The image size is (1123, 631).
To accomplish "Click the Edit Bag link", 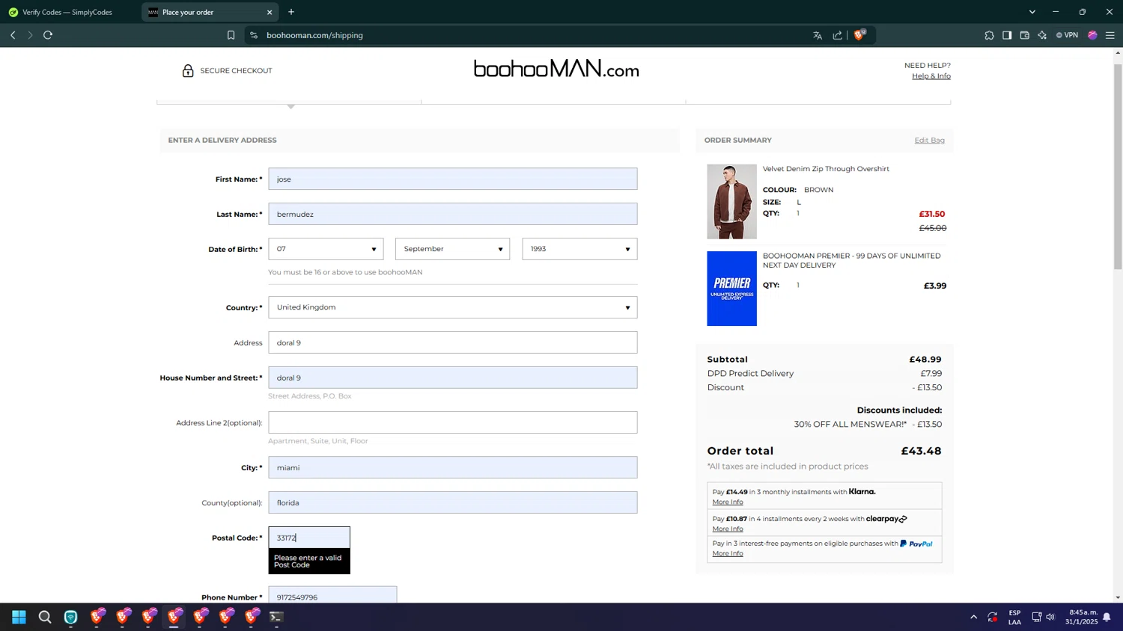I will (929, 141).
